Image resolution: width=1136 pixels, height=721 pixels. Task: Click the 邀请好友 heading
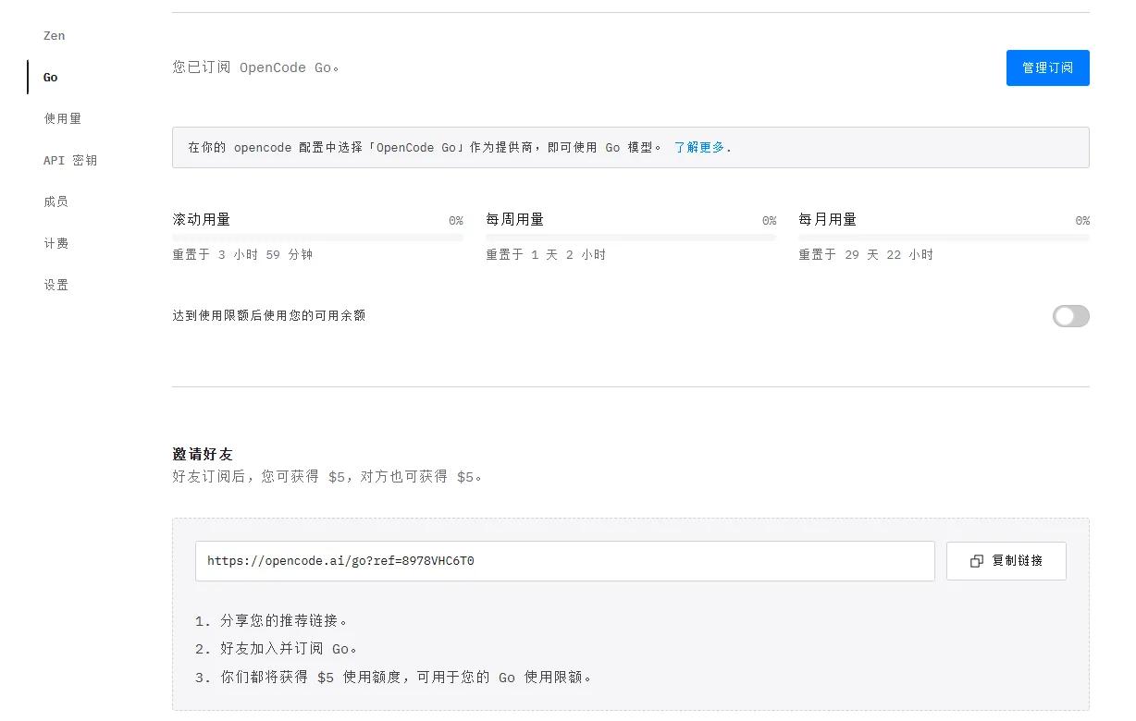pos(203,455)
